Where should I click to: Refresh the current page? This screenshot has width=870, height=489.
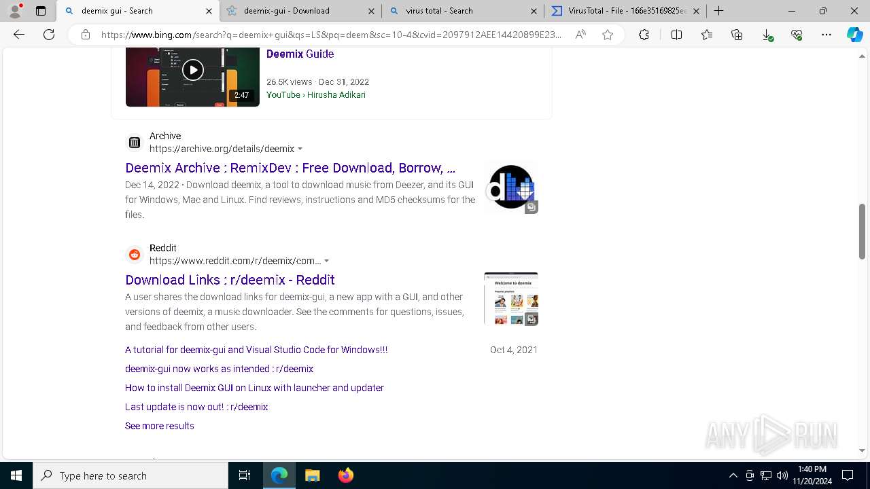coord(49,35)
